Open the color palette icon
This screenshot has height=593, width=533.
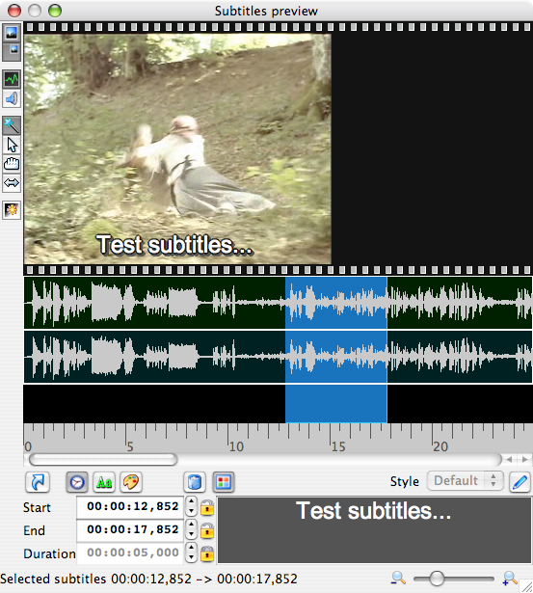pos(131,482)
